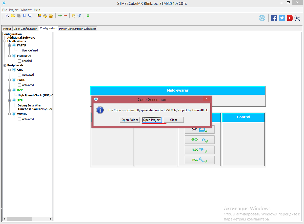Click the Close button in dialog
This screenshot has height=224, width=304.
coord(174,120)
